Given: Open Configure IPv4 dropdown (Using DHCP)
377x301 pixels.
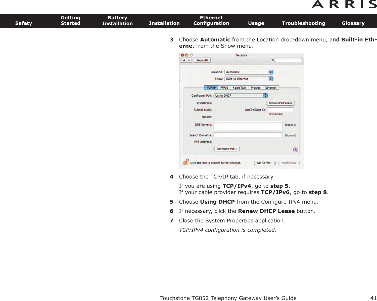Looking at the screenshot, I should point(241,96).
